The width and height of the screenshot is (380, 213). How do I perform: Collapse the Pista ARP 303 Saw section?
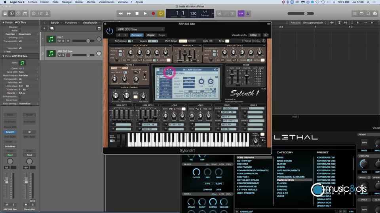[x=4, y=56]
